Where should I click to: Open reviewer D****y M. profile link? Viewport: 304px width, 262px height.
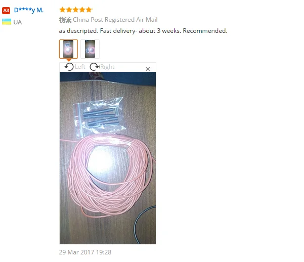(x=29, y=10)
